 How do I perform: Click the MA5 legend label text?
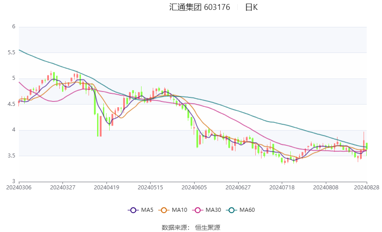(147, 210)
